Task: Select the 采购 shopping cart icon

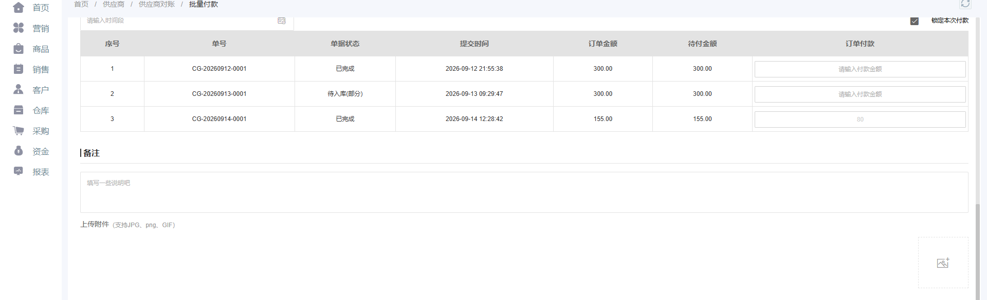Action: click(19, 130)
